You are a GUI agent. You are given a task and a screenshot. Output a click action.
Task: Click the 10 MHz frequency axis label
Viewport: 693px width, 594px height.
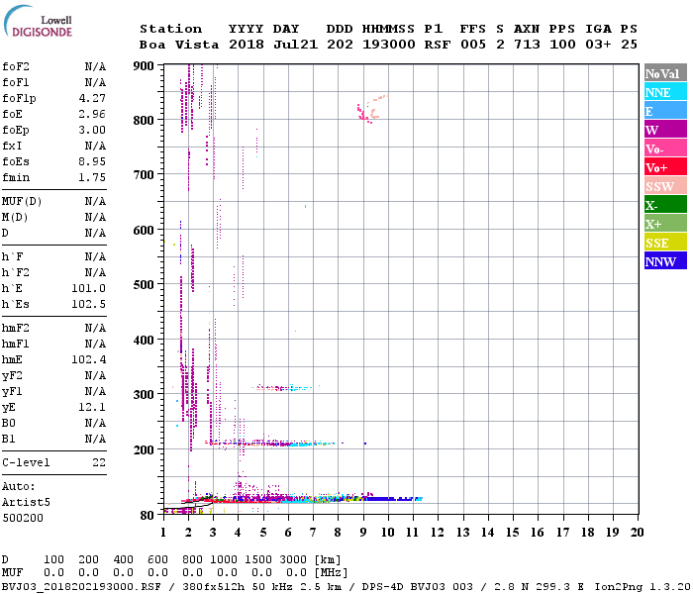(388, 533)
